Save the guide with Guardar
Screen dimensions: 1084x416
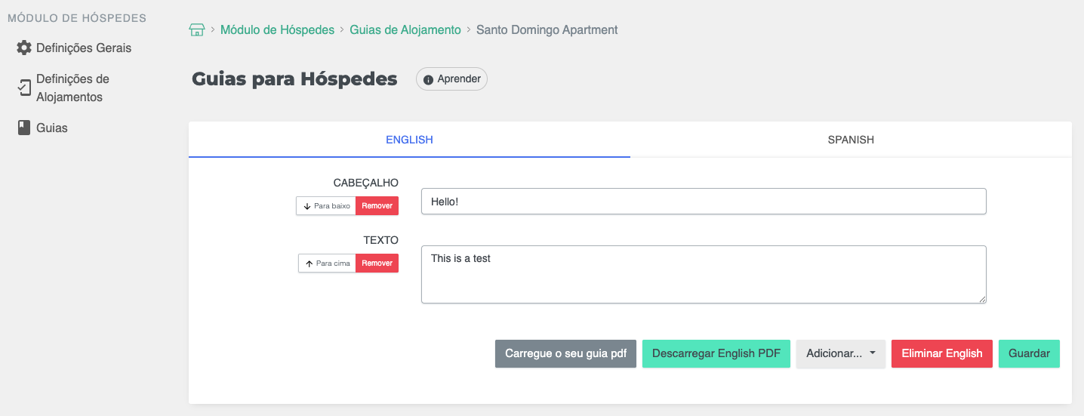coord(1029,353)
